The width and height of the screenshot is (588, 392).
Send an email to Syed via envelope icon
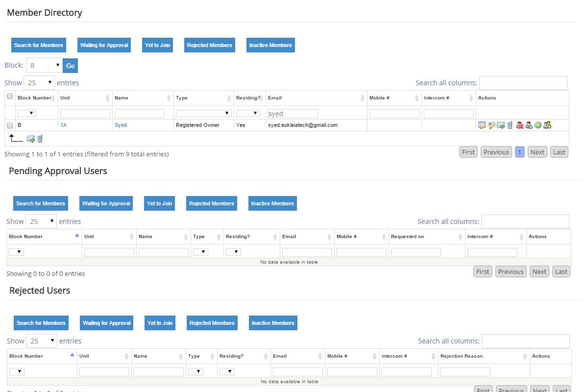tap(500, 125)
